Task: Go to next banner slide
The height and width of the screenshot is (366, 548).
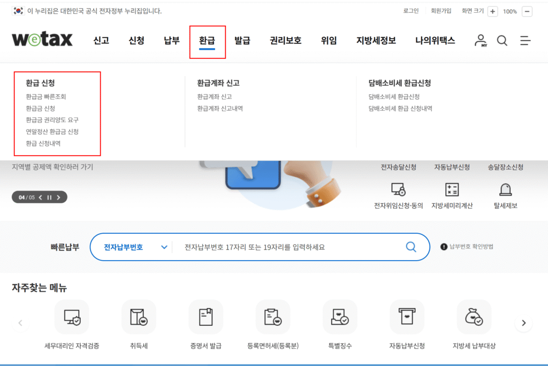Action: pos(58,197)
